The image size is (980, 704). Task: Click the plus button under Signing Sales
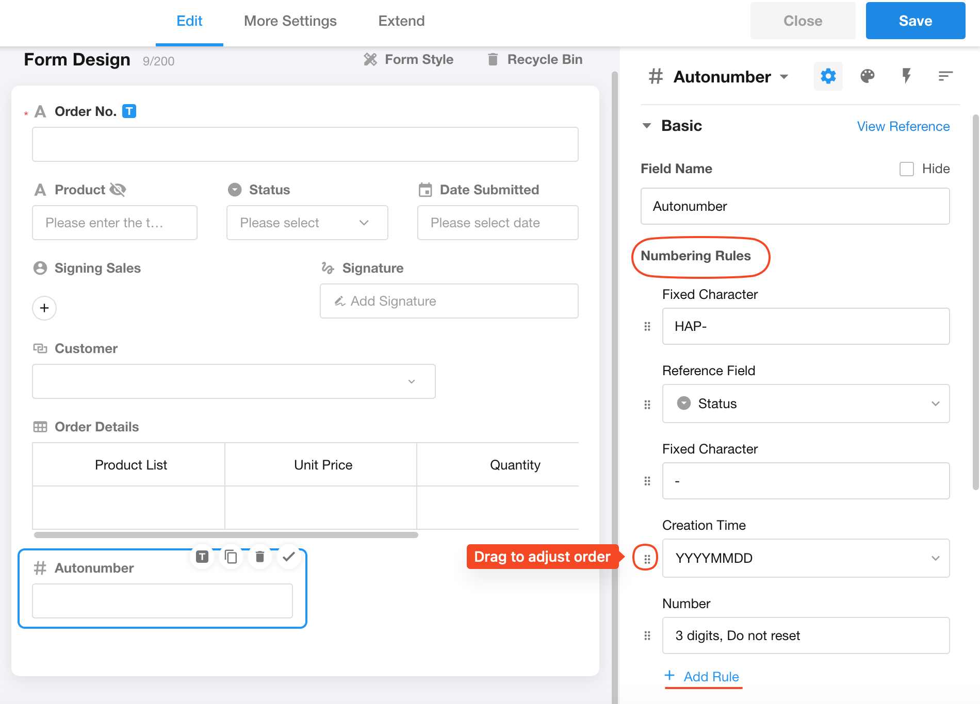coord(44,308)
